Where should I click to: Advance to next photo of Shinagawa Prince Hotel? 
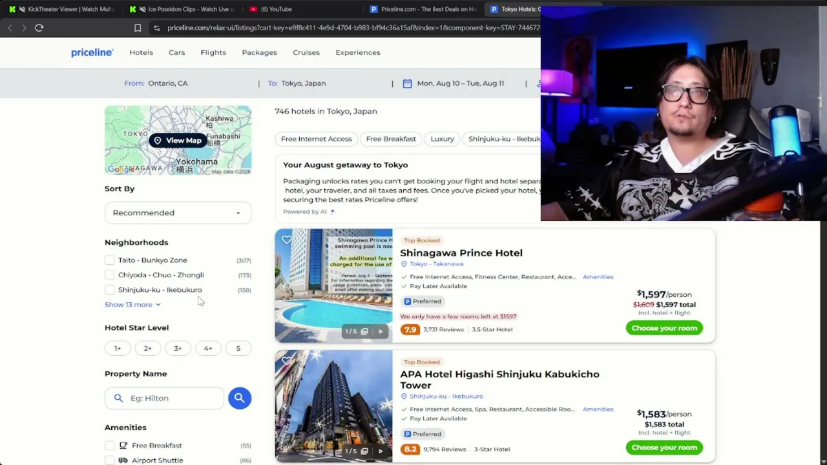click(x=381, y=331)
